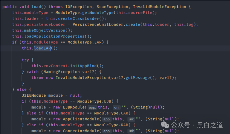This screenshot has height=134, width=230.
Task: Click the J2EEModule type declaration
Action: 34,95
